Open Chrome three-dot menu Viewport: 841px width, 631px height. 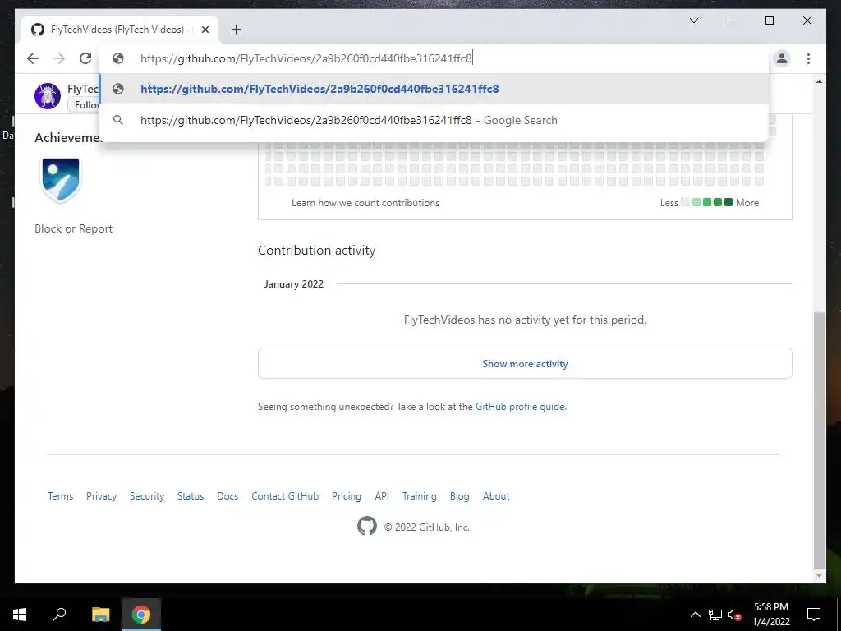[808, 58]
